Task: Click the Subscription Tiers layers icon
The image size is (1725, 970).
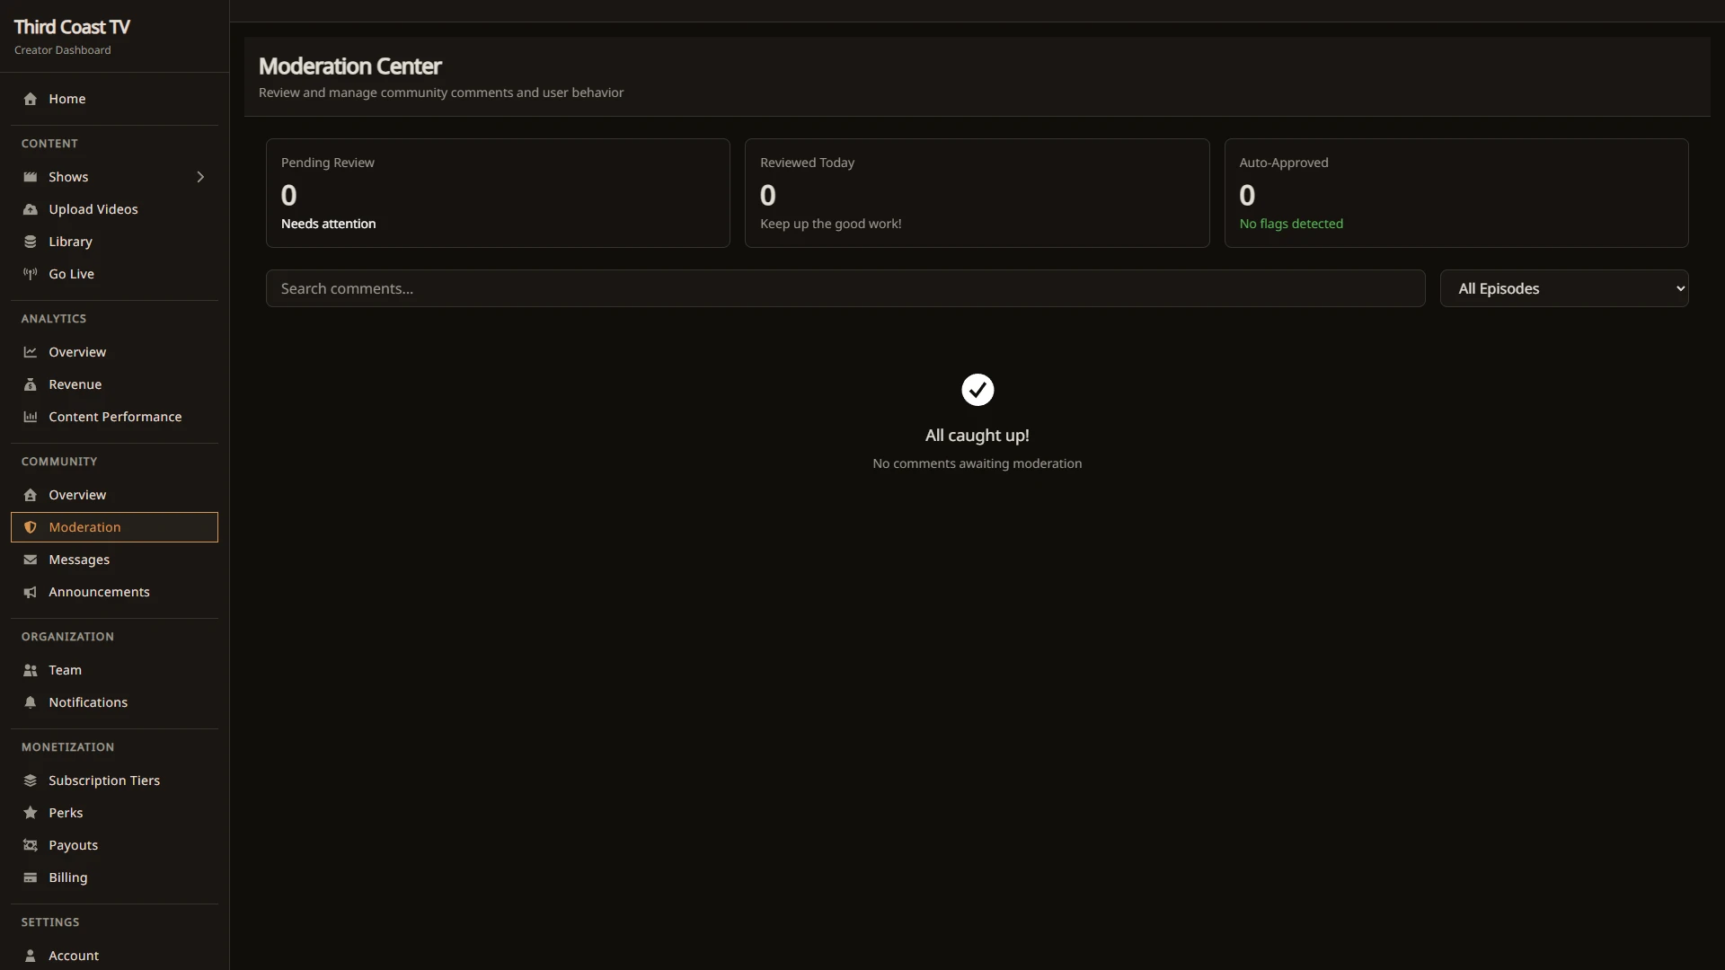Action: [x=31, y=780]
